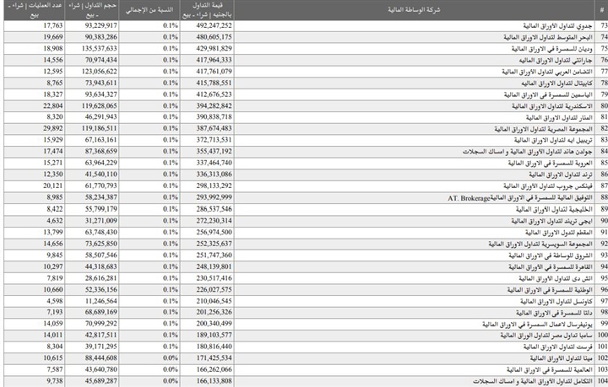
Task: Click broker 'المنار لتداول الاوراق المالية'
Action: tap(559, 118)
